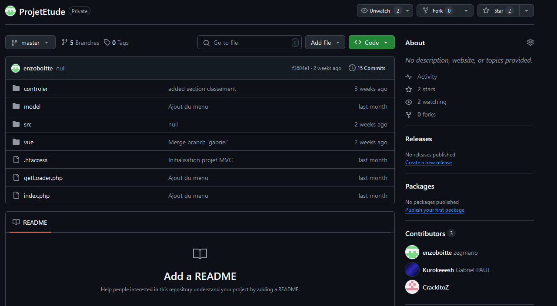Open the index.php file name

coord(37,196)
